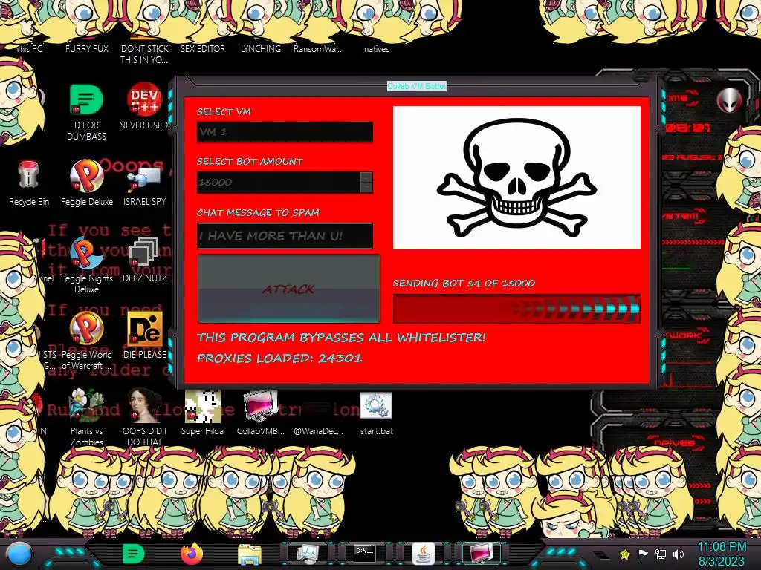Open the volume speaker tray icon

(679, 554)
